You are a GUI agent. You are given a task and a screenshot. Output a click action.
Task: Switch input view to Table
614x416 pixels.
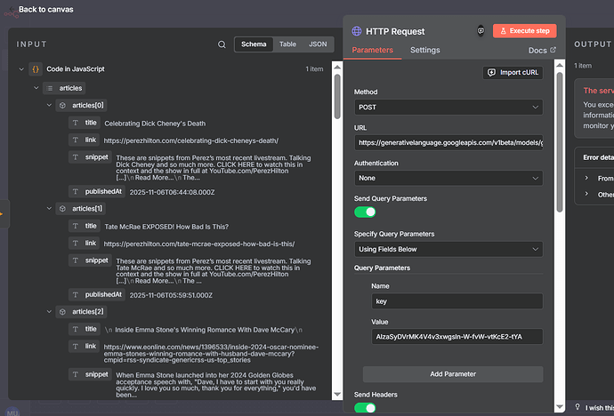[x=287, y=44]
